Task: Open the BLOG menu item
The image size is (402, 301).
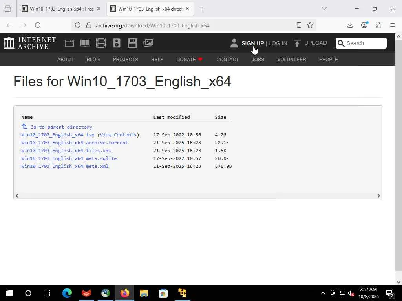Action: pyautogui.click(x=93, y=60)
